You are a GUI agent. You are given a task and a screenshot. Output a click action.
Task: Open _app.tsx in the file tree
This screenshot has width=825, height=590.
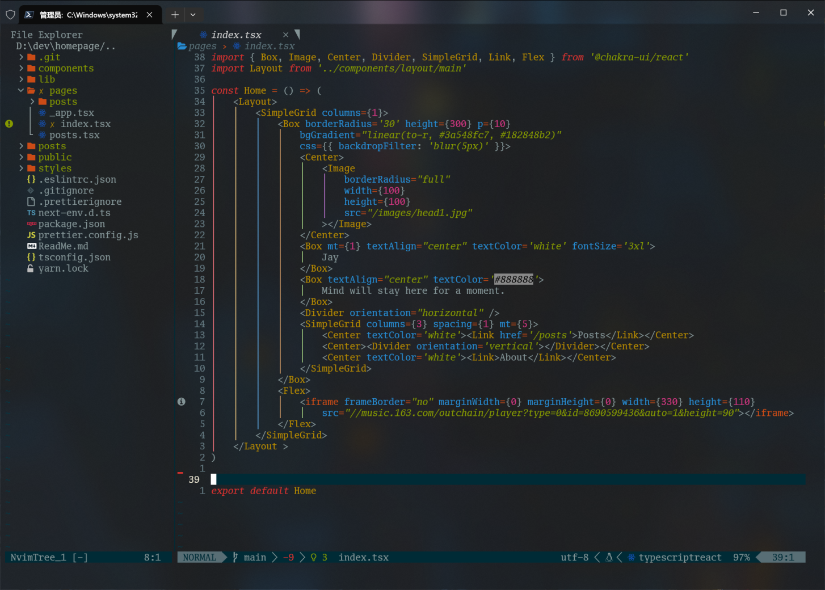pos(71,113)
